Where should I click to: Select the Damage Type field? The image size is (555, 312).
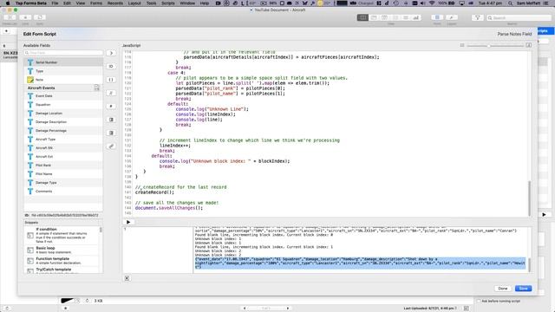point(63,183)
